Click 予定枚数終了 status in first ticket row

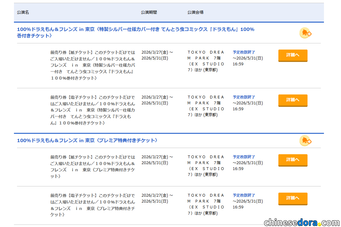(x=244, y=52)
